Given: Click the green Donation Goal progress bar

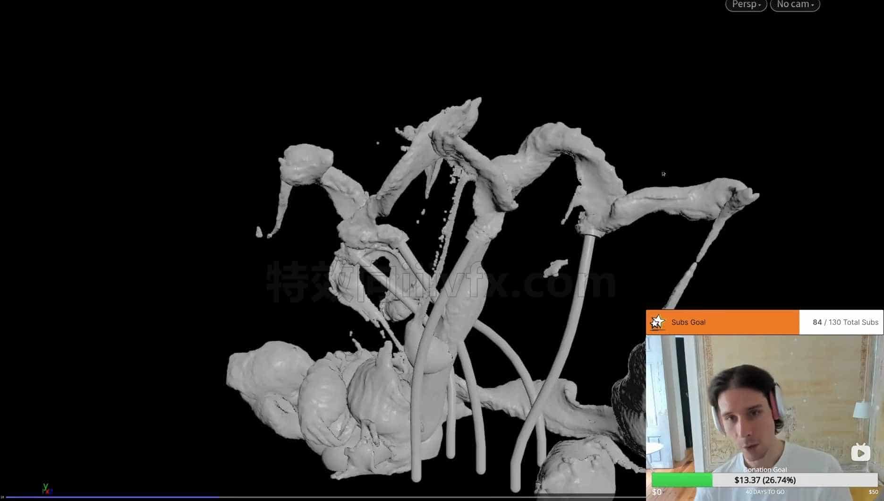Looking at the screenshot, I should click(682, 480).
